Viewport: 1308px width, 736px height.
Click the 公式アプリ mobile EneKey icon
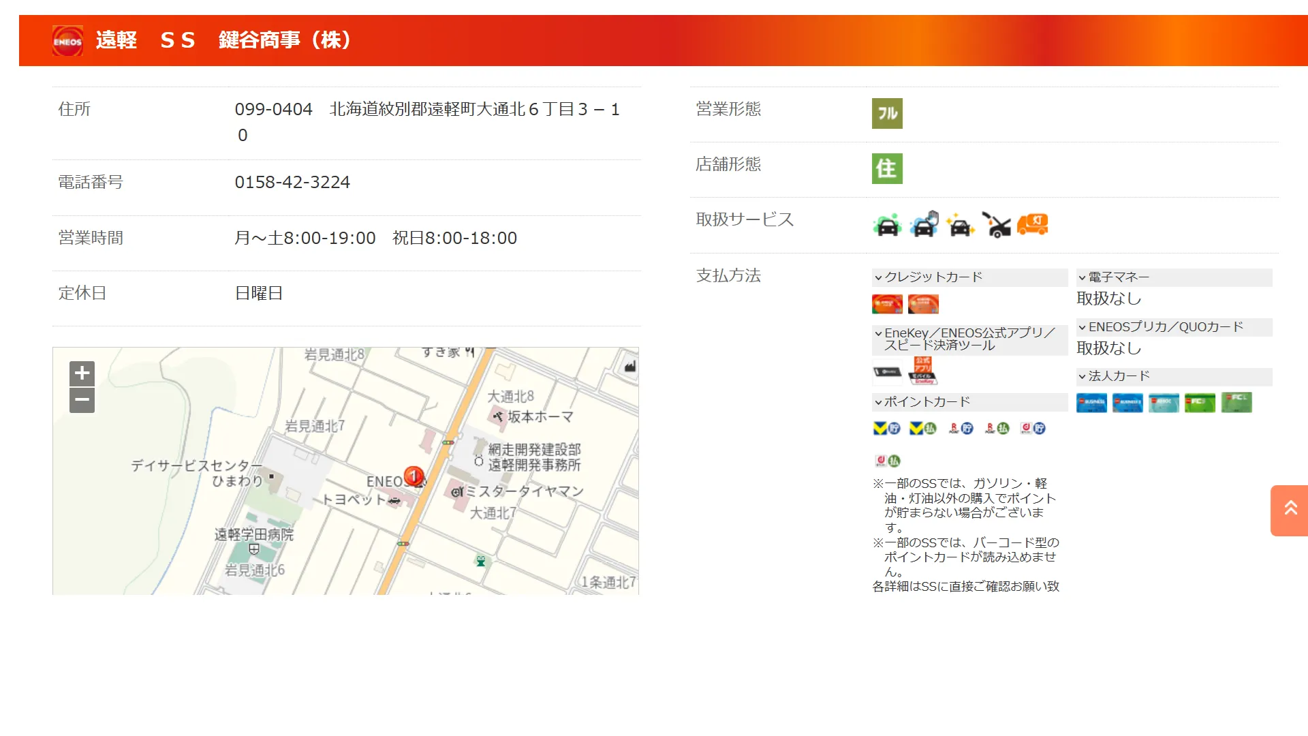(x=923, y=371)
